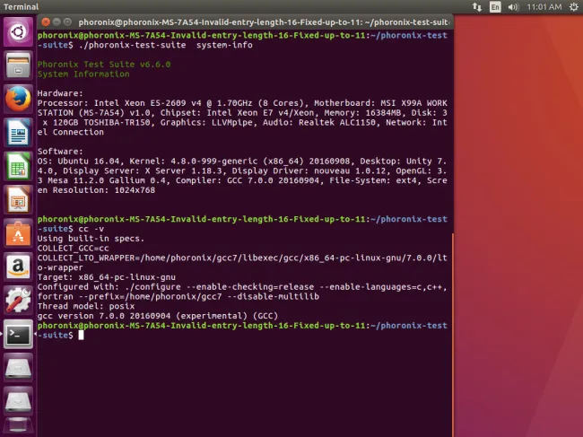Open the second disk drive launcher icon
583x437 pixels.
click(x=18, y=401)
